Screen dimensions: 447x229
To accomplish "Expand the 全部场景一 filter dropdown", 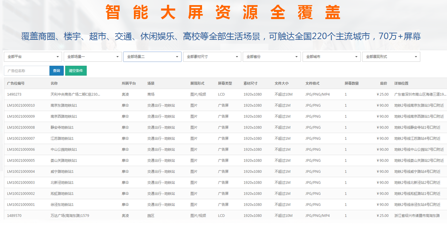I will coord(92,56).
